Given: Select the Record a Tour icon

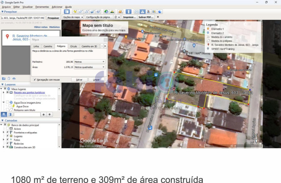Looking at the screenshot, I should 98,12.
